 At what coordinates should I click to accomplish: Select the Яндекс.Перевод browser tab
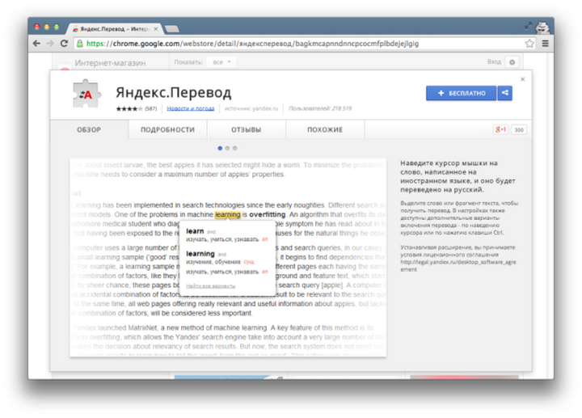[113, 28]
